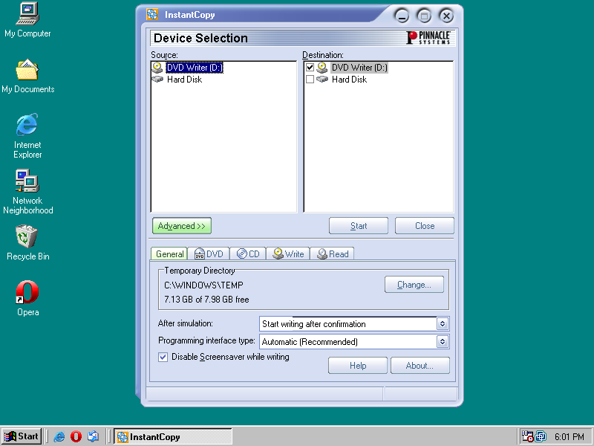Click the Hard Disk icon in Destination list
This screenshot has width=594, height=446.
click(x=322, y=80)
